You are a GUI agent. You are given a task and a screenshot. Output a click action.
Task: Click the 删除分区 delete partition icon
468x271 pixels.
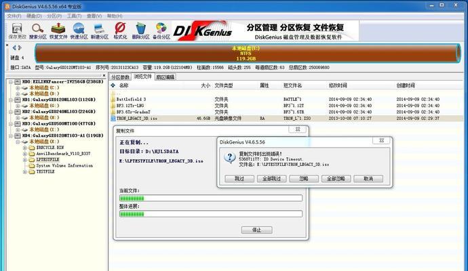point(140,30)
